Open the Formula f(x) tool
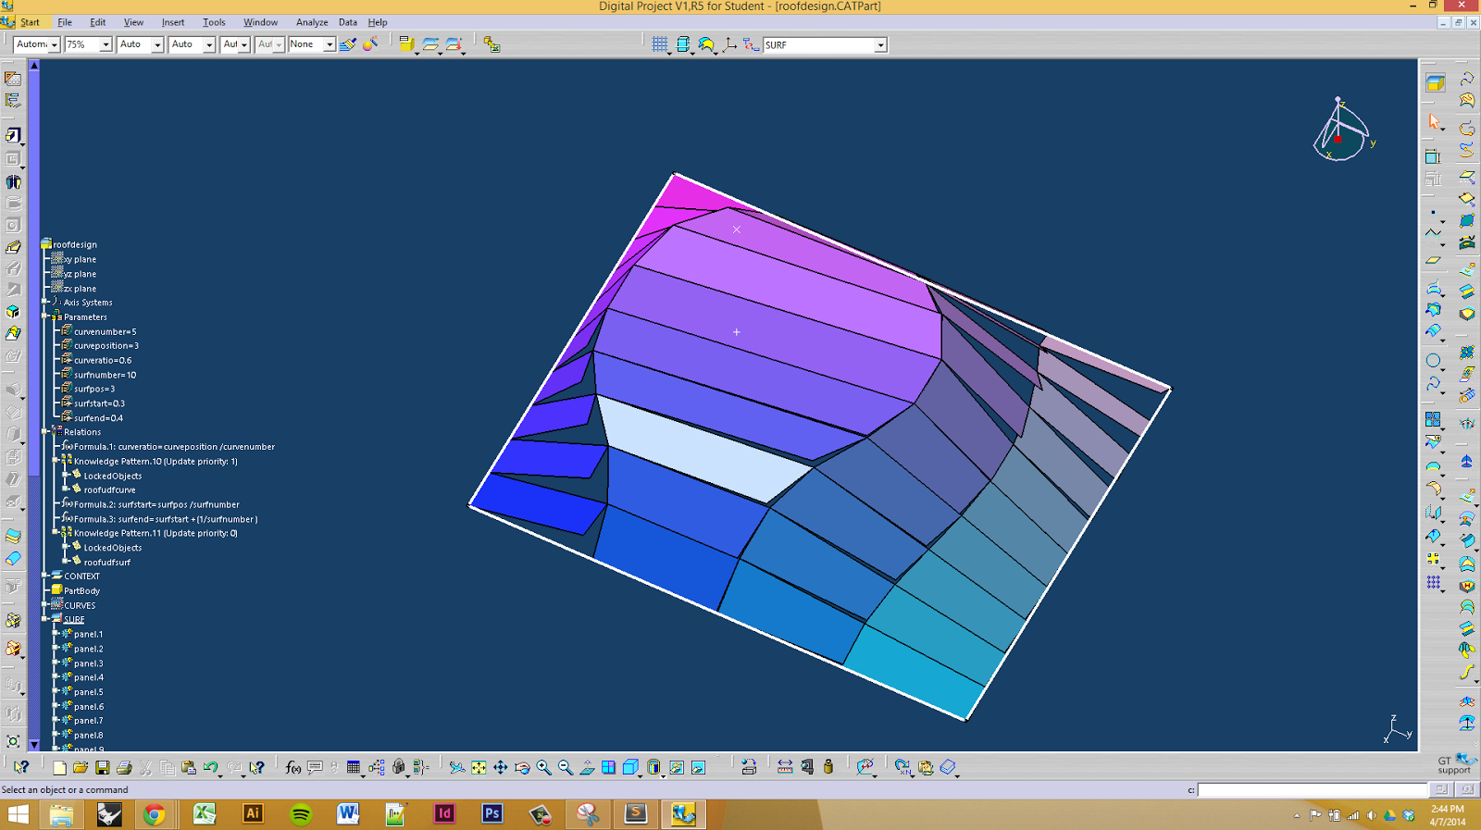1481x830 pixels. [x=292, y=767]
